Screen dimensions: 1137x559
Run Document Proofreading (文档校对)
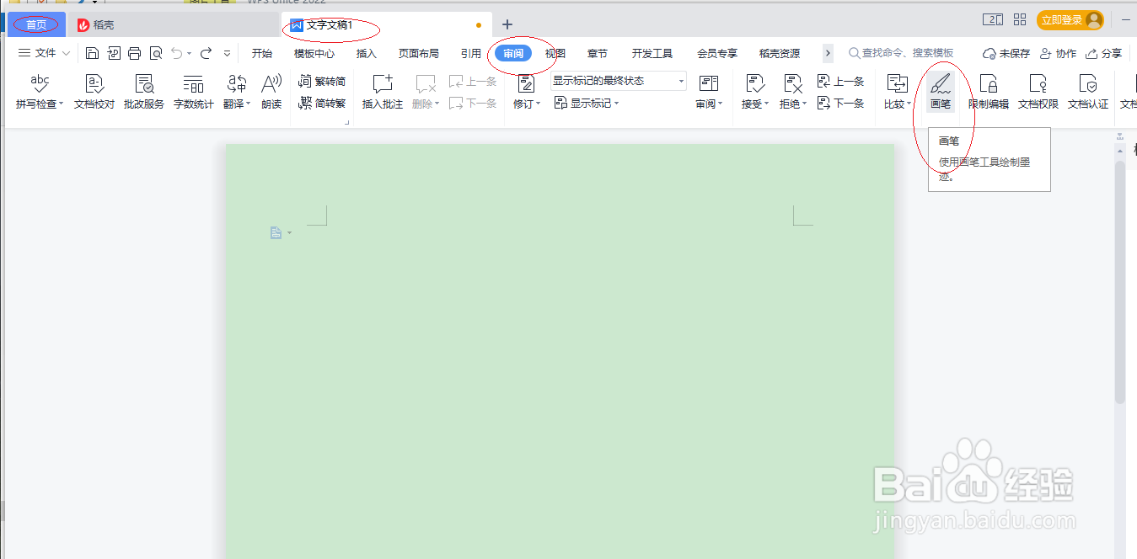point(94,93)
